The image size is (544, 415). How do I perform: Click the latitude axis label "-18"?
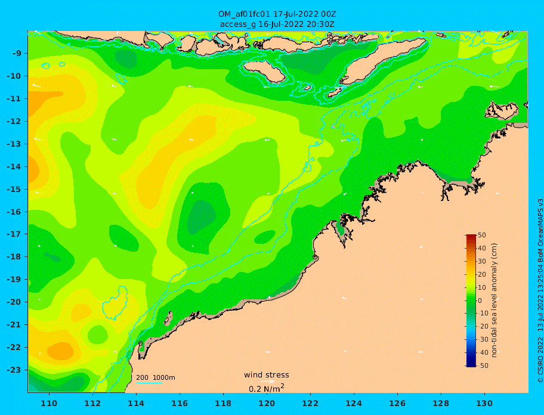pos(15,257)
